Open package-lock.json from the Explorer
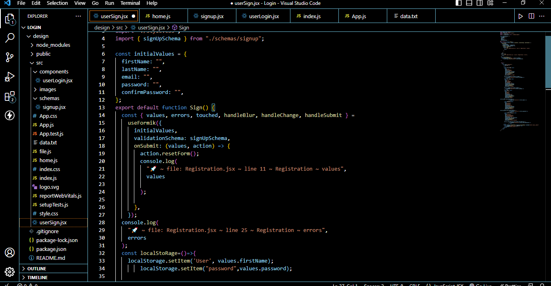The width and height of the screenshot is (551, 286). click(x=57, y=240)
